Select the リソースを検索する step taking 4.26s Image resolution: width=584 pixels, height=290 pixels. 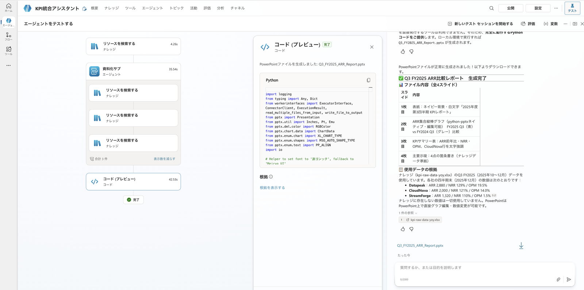pos(133,46)
